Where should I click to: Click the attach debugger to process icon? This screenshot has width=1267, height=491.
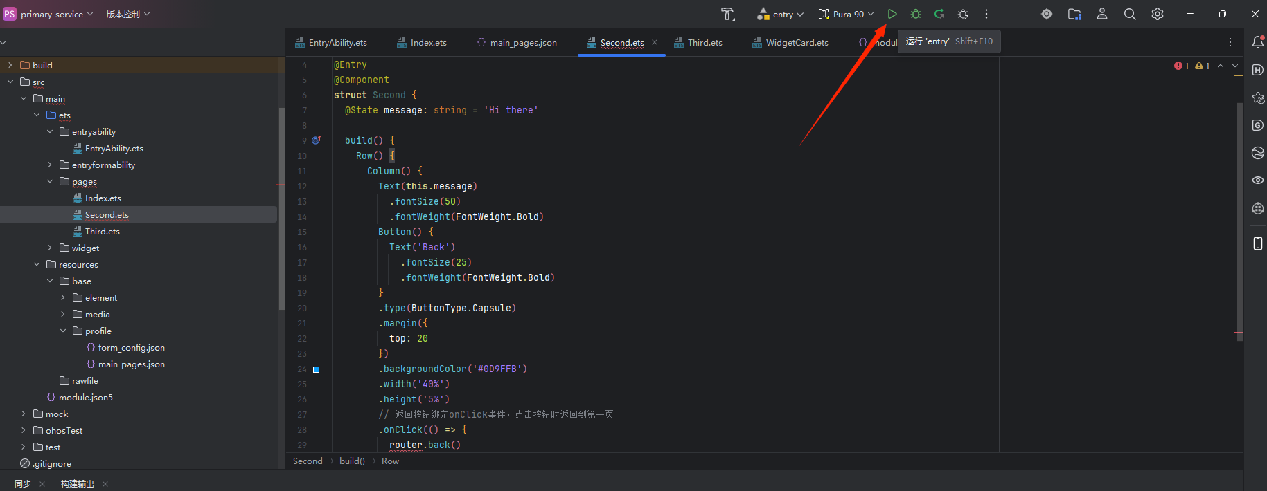(x=963, y=14)
